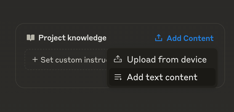Click the blue upload icon near Add Content
The width and height of the screenshot is (234, 112).
point(159,38)
